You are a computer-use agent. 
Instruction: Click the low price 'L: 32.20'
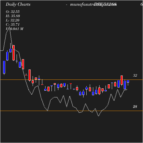tap(13, 20)
